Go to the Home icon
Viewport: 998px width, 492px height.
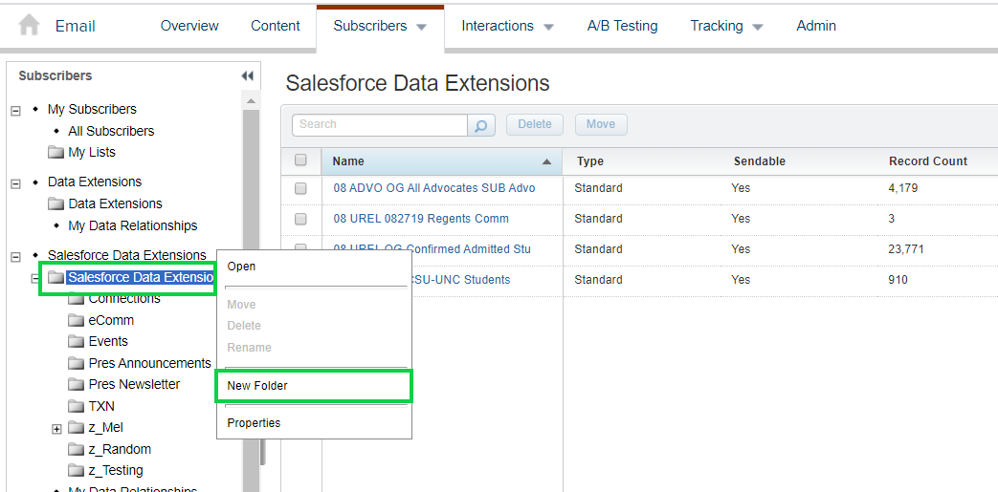pos(30,26)
